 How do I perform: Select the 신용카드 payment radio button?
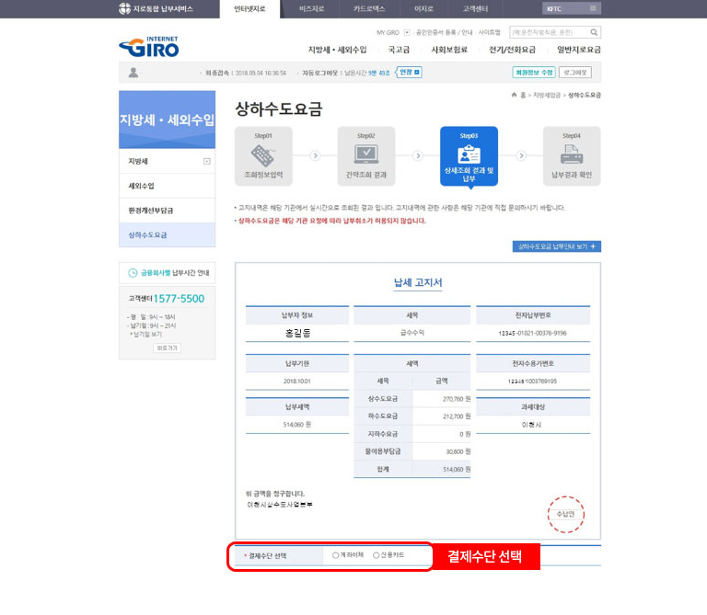[x=376, y=555]
